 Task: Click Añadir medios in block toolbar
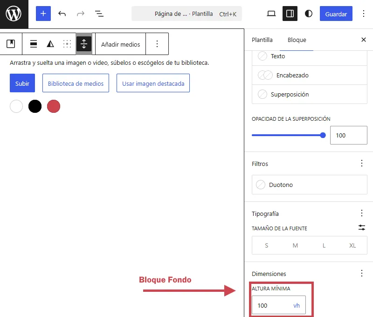click(121, 44)
